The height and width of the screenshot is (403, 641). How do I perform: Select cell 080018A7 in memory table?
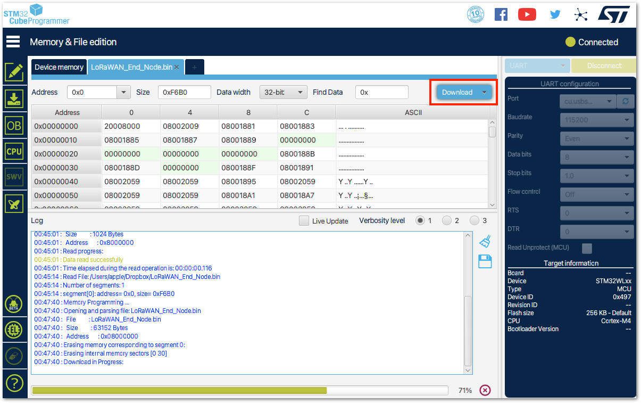(x=306, y=195)
